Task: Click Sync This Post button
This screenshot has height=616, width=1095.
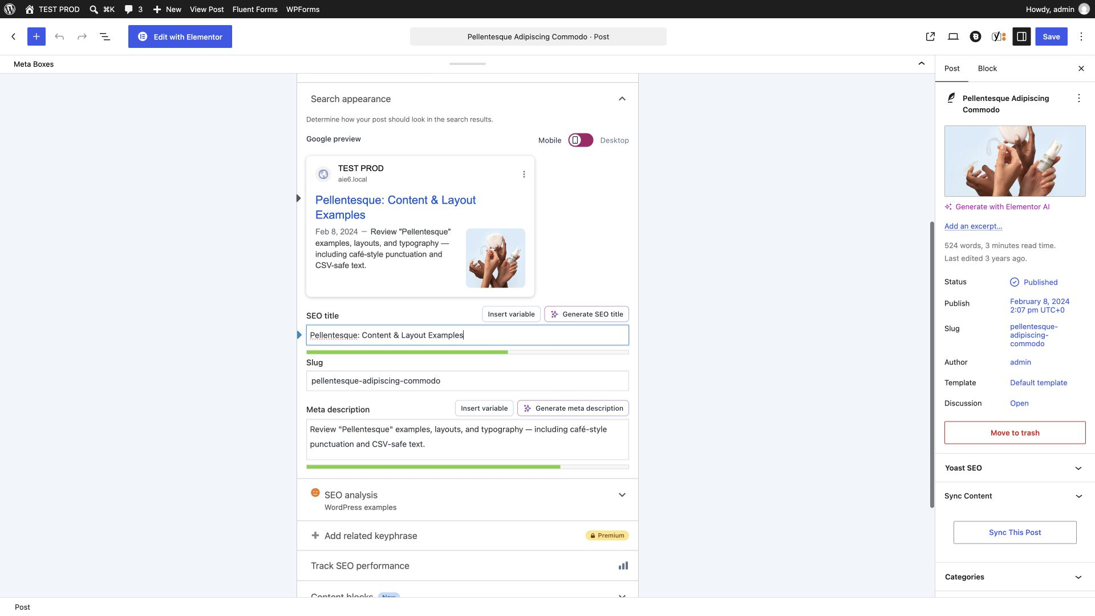Action: pyautogui.click(x=1015, y=532)
